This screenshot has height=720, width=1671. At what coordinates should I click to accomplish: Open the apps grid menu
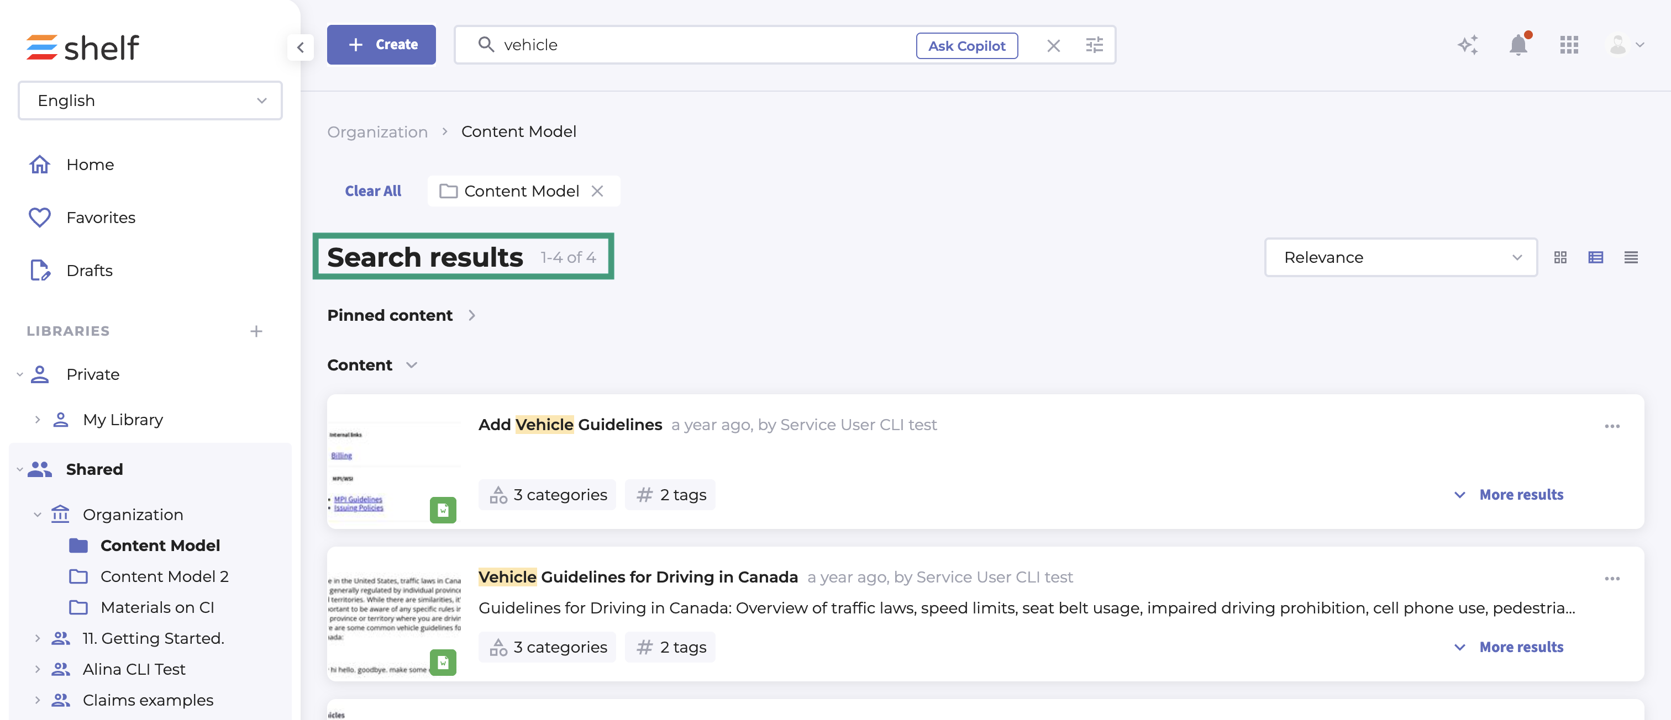pos(1569,45)
